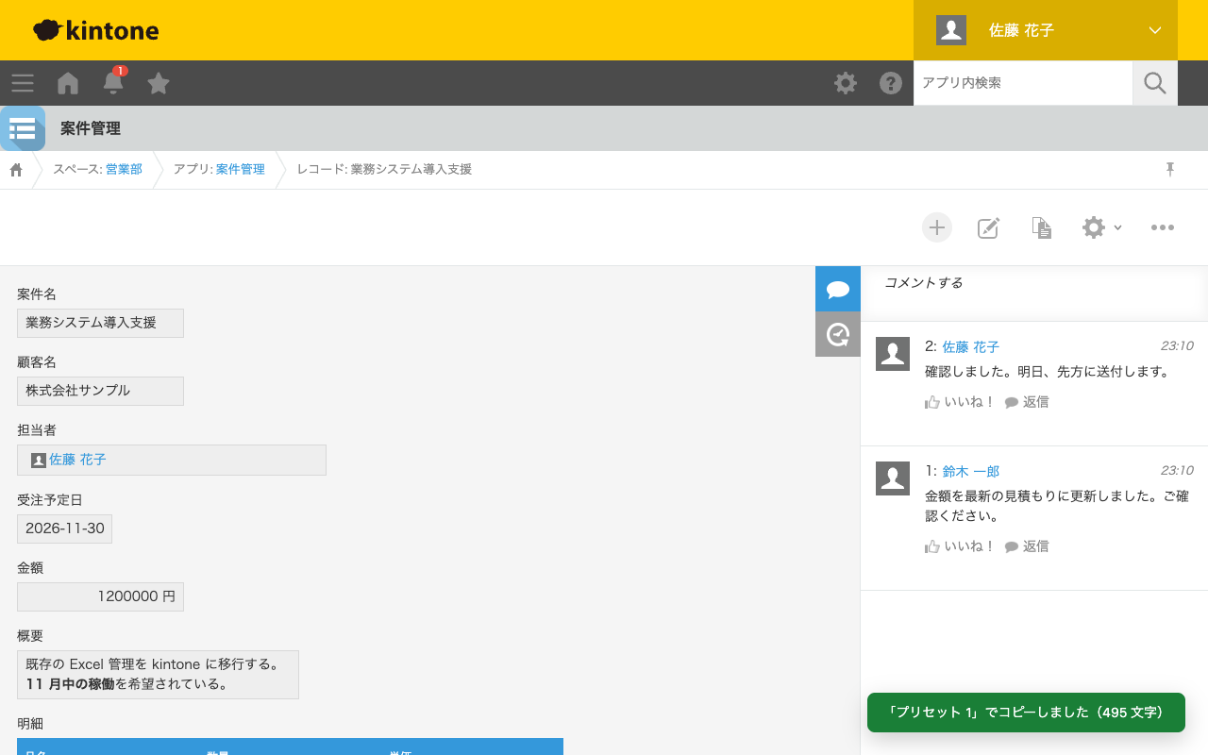This screenshot has width=1208, height=755.
Task: Open the three-dot more options menu
Action: coord(1163,227)
